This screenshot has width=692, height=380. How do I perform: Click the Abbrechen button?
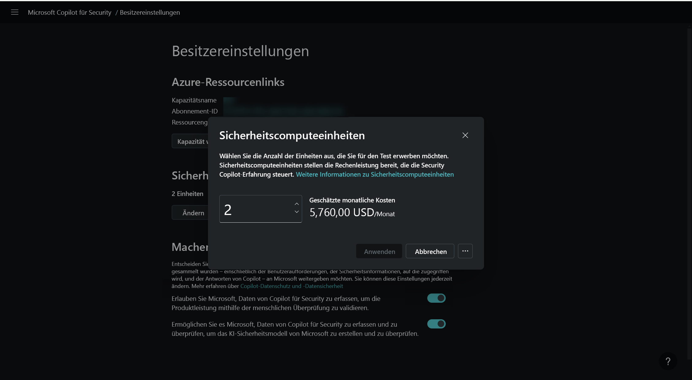[x=430, y=251]
